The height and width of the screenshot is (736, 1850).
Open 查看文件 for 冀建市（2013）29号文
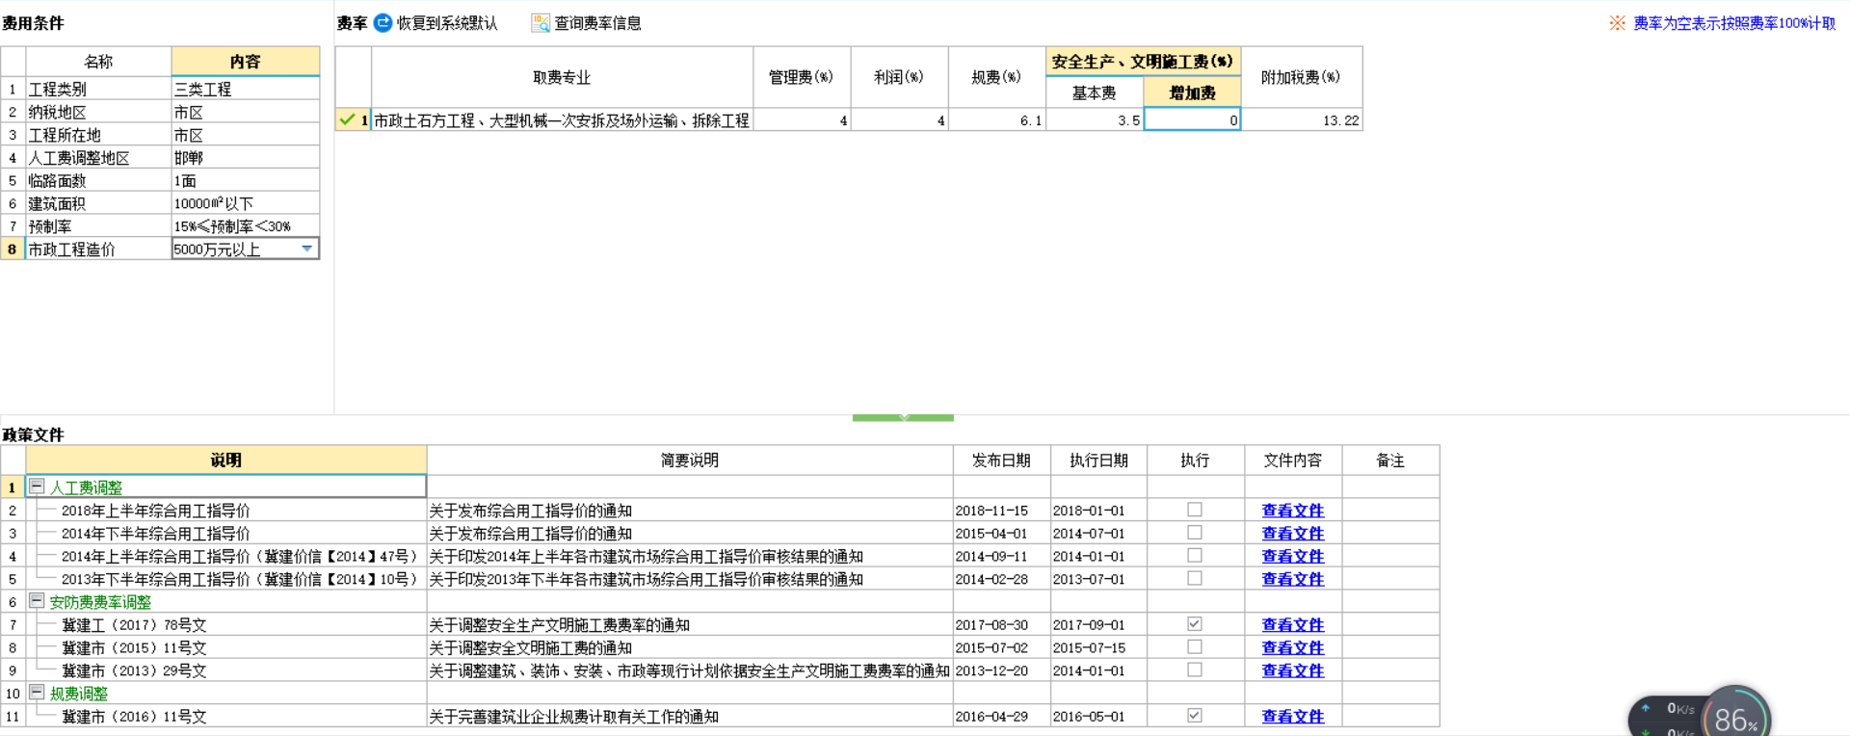point(1293,670)
